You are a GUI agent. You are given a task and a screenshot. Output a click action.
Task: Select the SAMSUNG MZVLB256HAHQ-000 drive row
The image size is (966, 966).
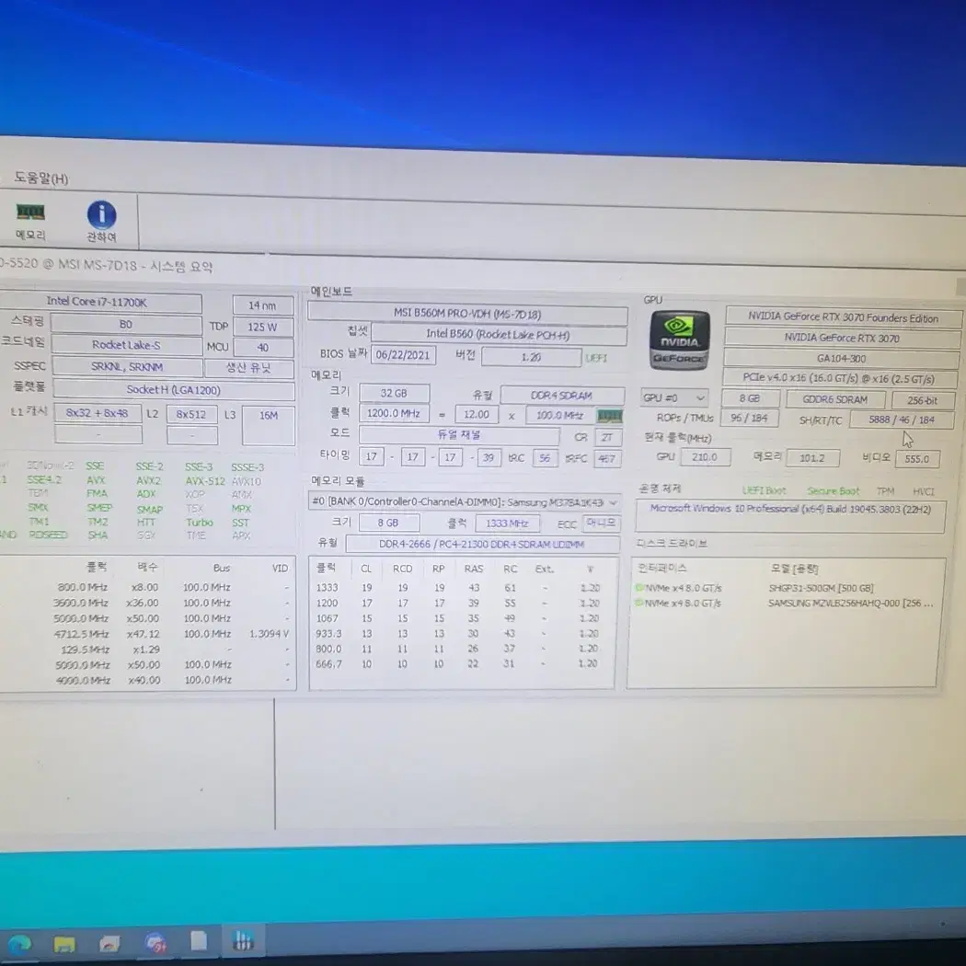coord(785,604)
